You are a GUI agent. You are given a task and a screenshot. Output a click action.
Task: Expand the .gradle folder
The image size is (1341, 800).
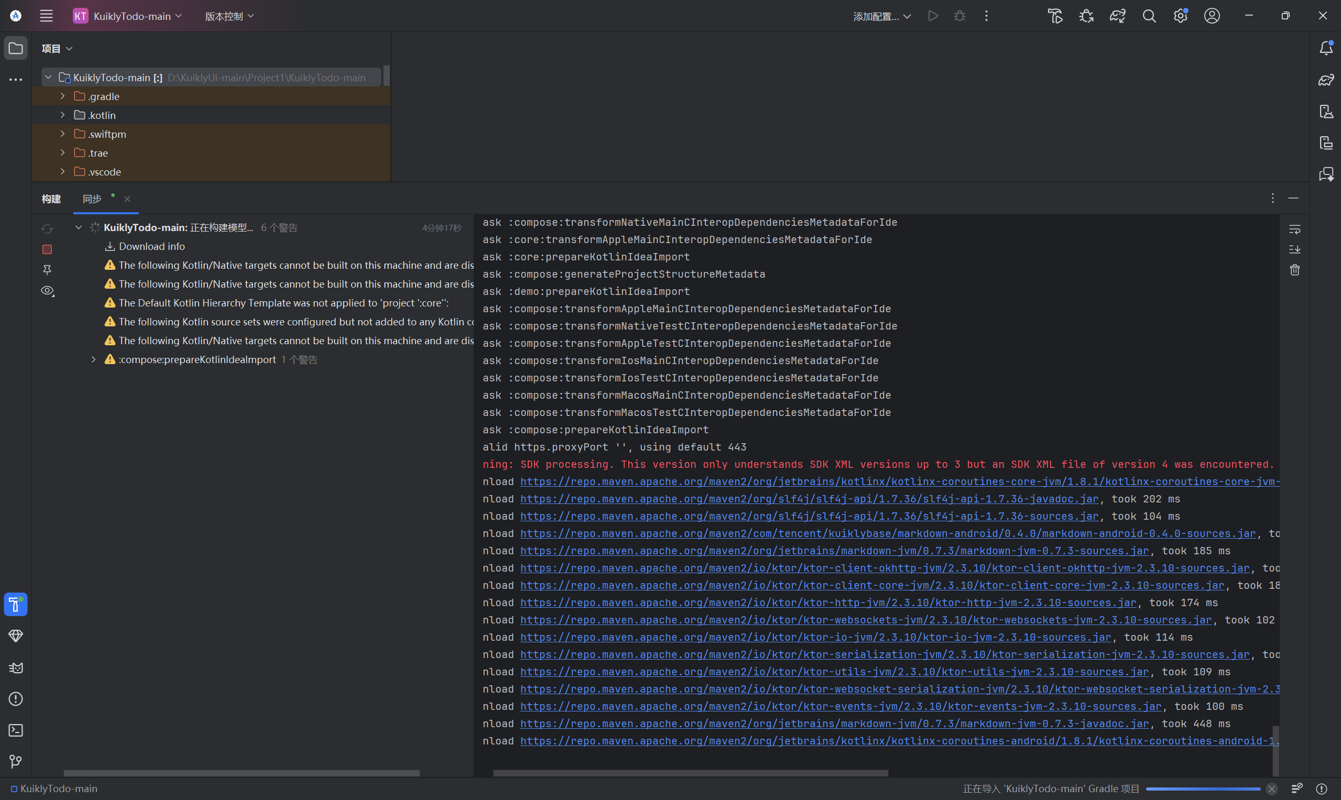tap(62, 96)
